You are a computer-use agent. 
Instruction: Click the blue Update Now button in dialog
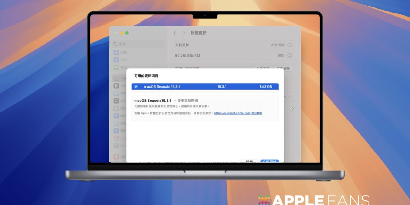(269, 161)
